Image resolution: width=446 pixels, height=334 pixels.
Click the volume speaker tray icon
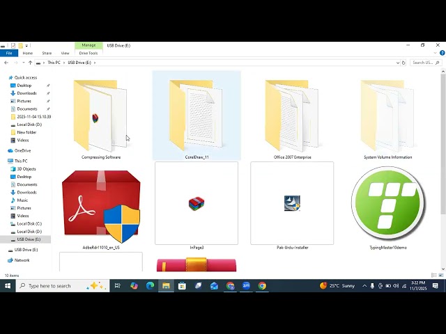click(396, 286)
